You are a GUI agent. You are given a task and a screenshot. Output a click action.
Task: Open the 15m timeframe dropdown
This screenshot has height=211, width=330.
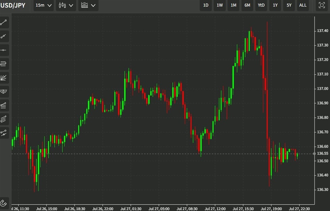pos(43,5)
